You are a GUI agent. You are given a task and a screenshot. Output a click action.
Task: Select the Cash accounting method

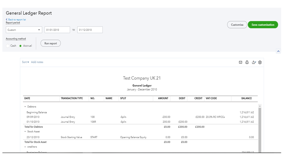click(8, 46)
